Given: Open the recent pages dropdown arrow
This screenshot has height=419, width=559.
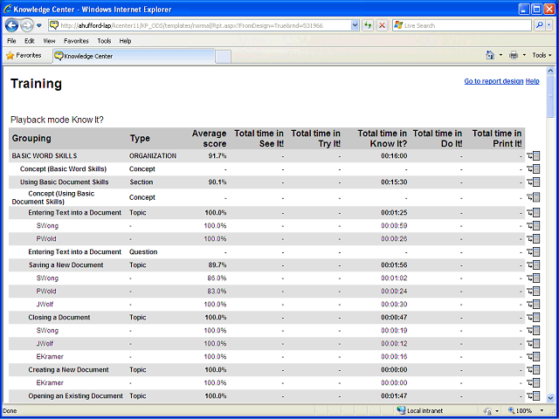Looking at the screenshot, I should tap(39, 25).
